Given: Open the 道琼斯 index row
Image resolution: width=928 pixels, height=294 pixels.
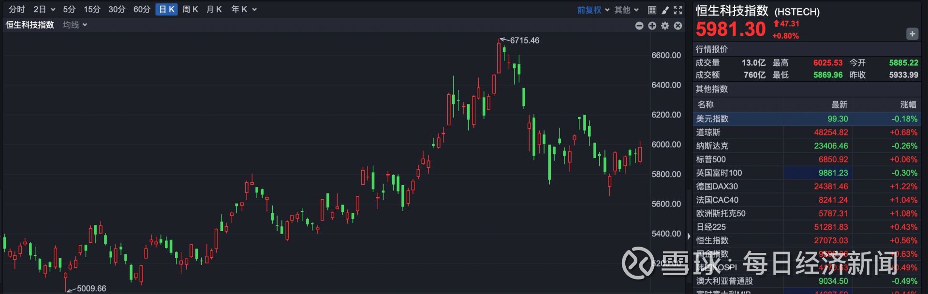Looking at the screenshot, I should [807, 132].
